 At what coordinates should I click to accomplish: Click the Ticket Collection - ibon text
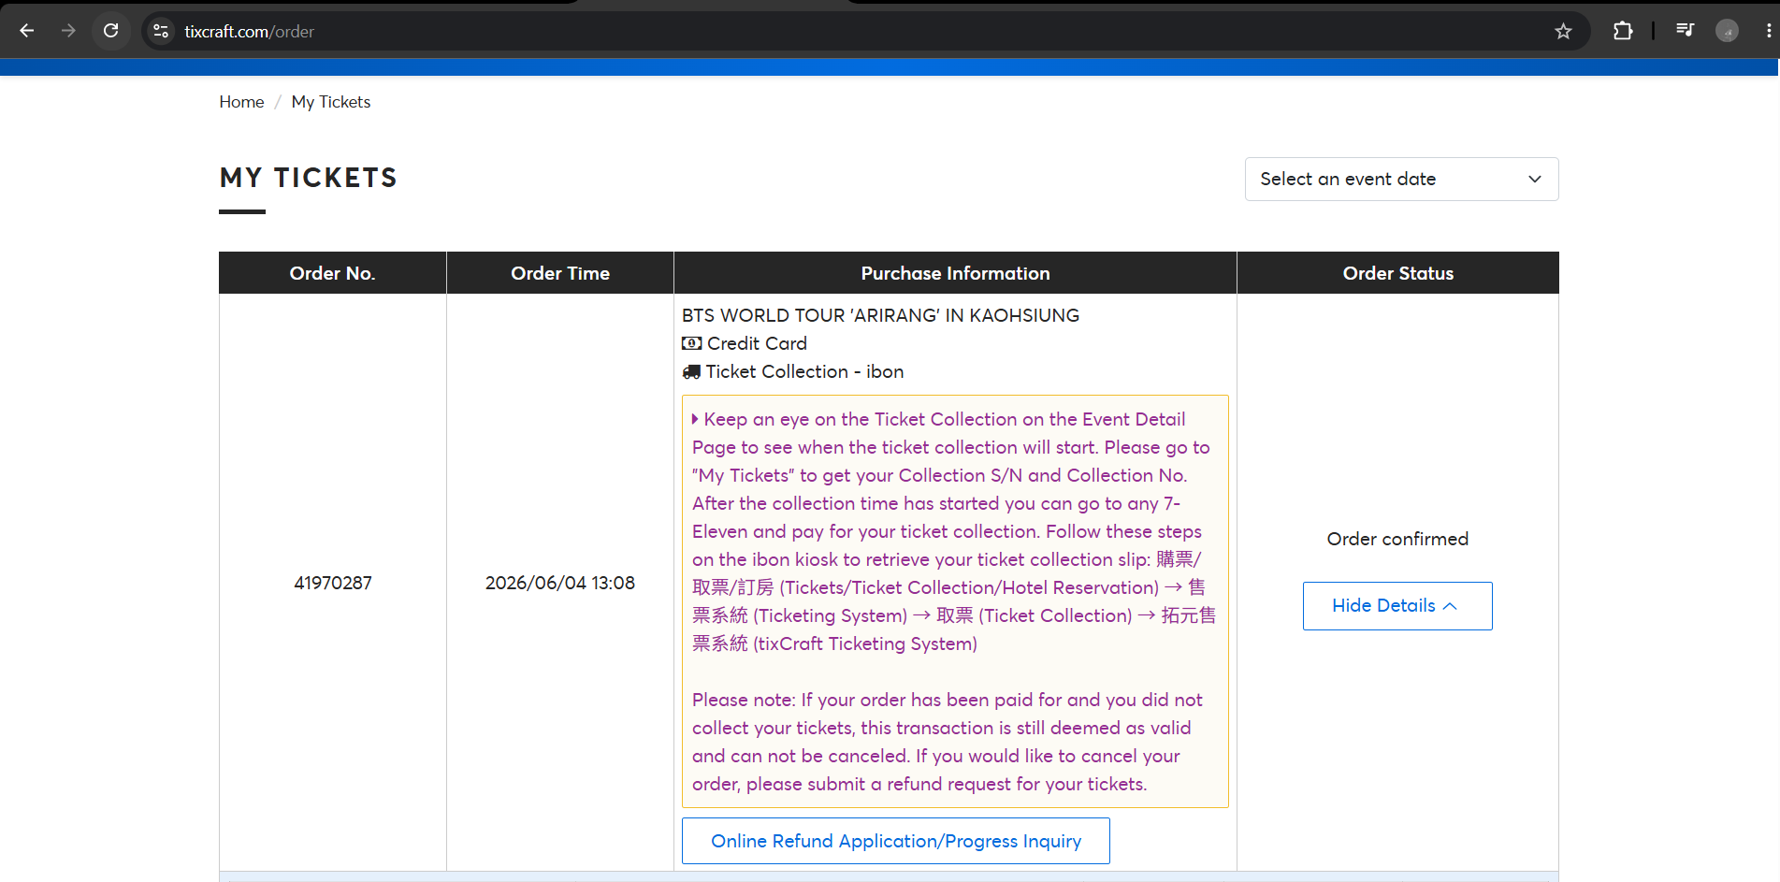pos(804,371)
